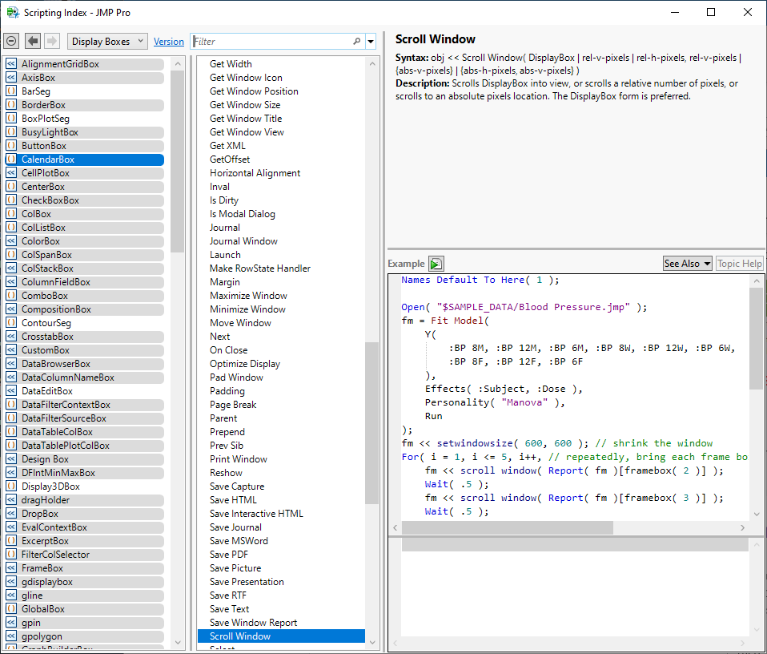767x654 pixels.
Task: Open the Version link
Action: tap(169, 42)
